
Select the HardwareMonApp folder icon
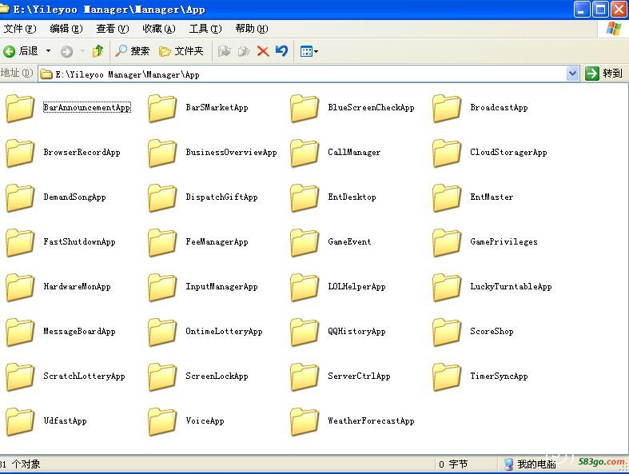pos(20,287)
